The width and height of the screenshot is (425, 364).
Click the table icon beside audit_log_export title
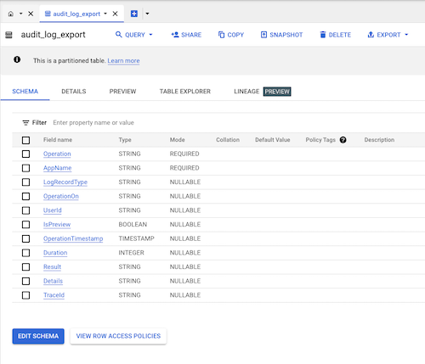[8, 35]
